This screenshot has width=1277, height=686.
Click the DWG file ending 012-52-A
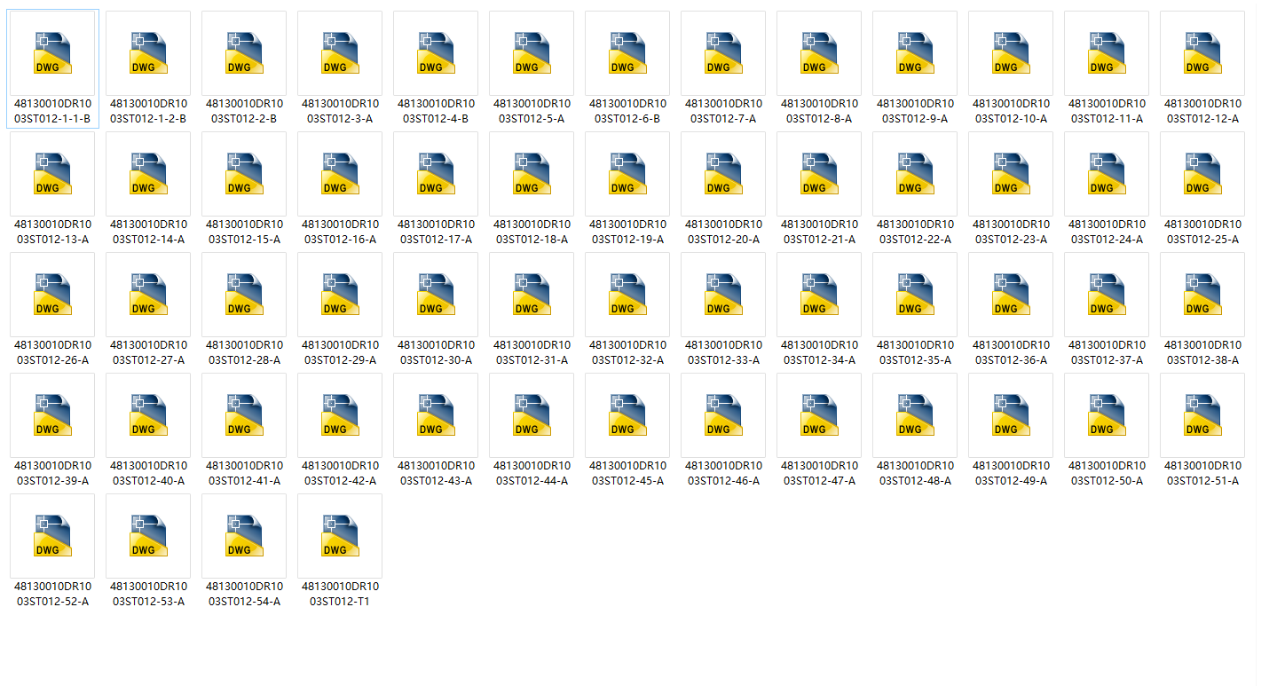point(52,536)
